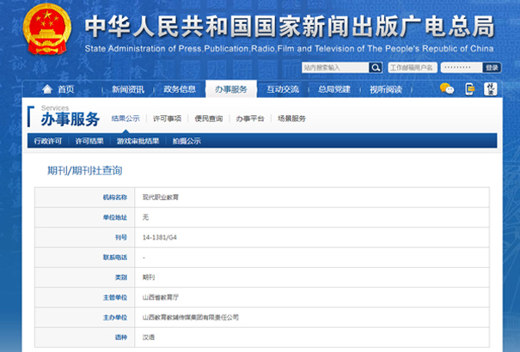Select the 办事平台 sub-menu
This screenshot has height=352, width=520.
(x=250, y=118)
